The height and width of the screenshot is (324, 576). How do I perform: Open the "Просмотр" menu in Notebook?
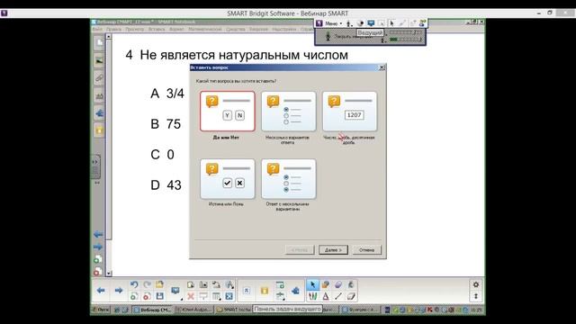click(x=134, y=29)
